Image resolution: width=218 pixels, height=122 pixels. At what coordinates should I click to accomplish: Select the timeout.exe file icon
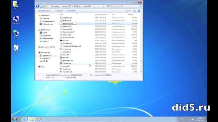61,49
